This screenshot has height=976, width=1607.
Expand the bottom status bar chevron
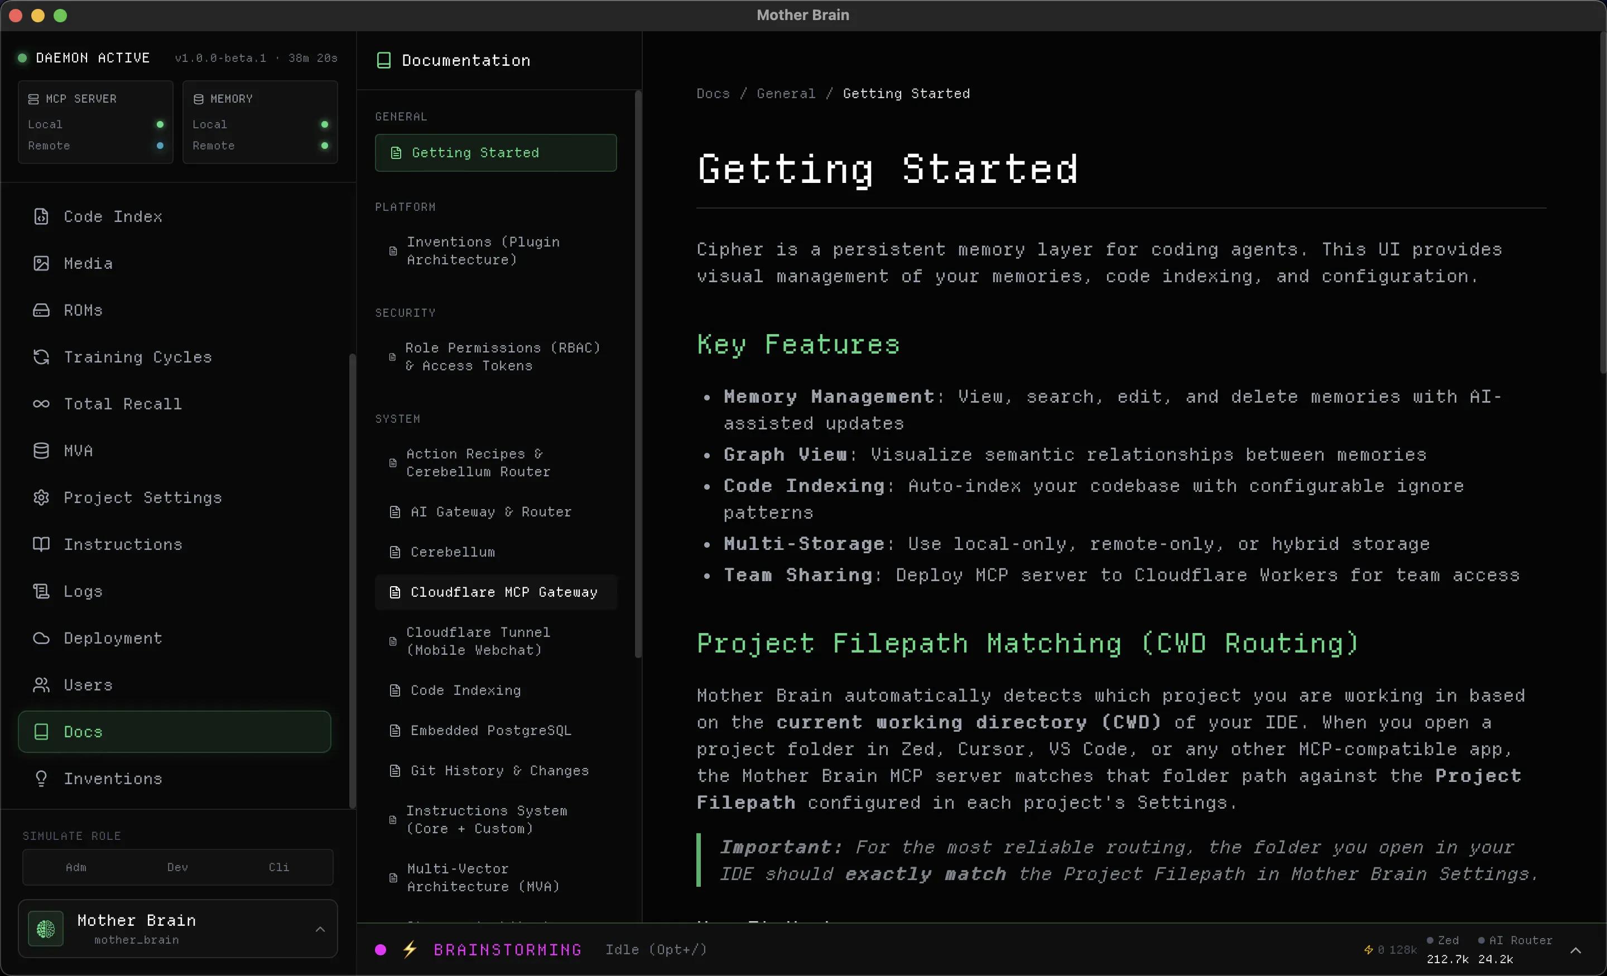(x=1576, y=950)
